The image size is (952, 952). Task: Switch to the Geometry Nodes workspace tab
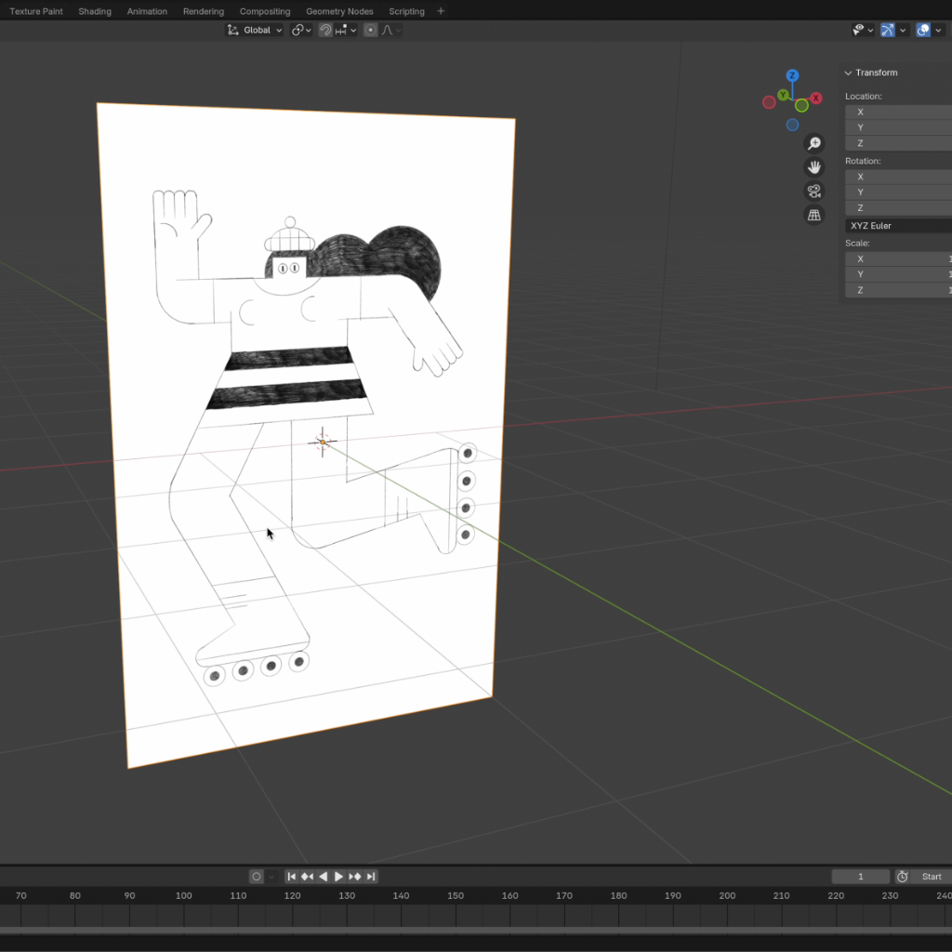tap(339, 11)
